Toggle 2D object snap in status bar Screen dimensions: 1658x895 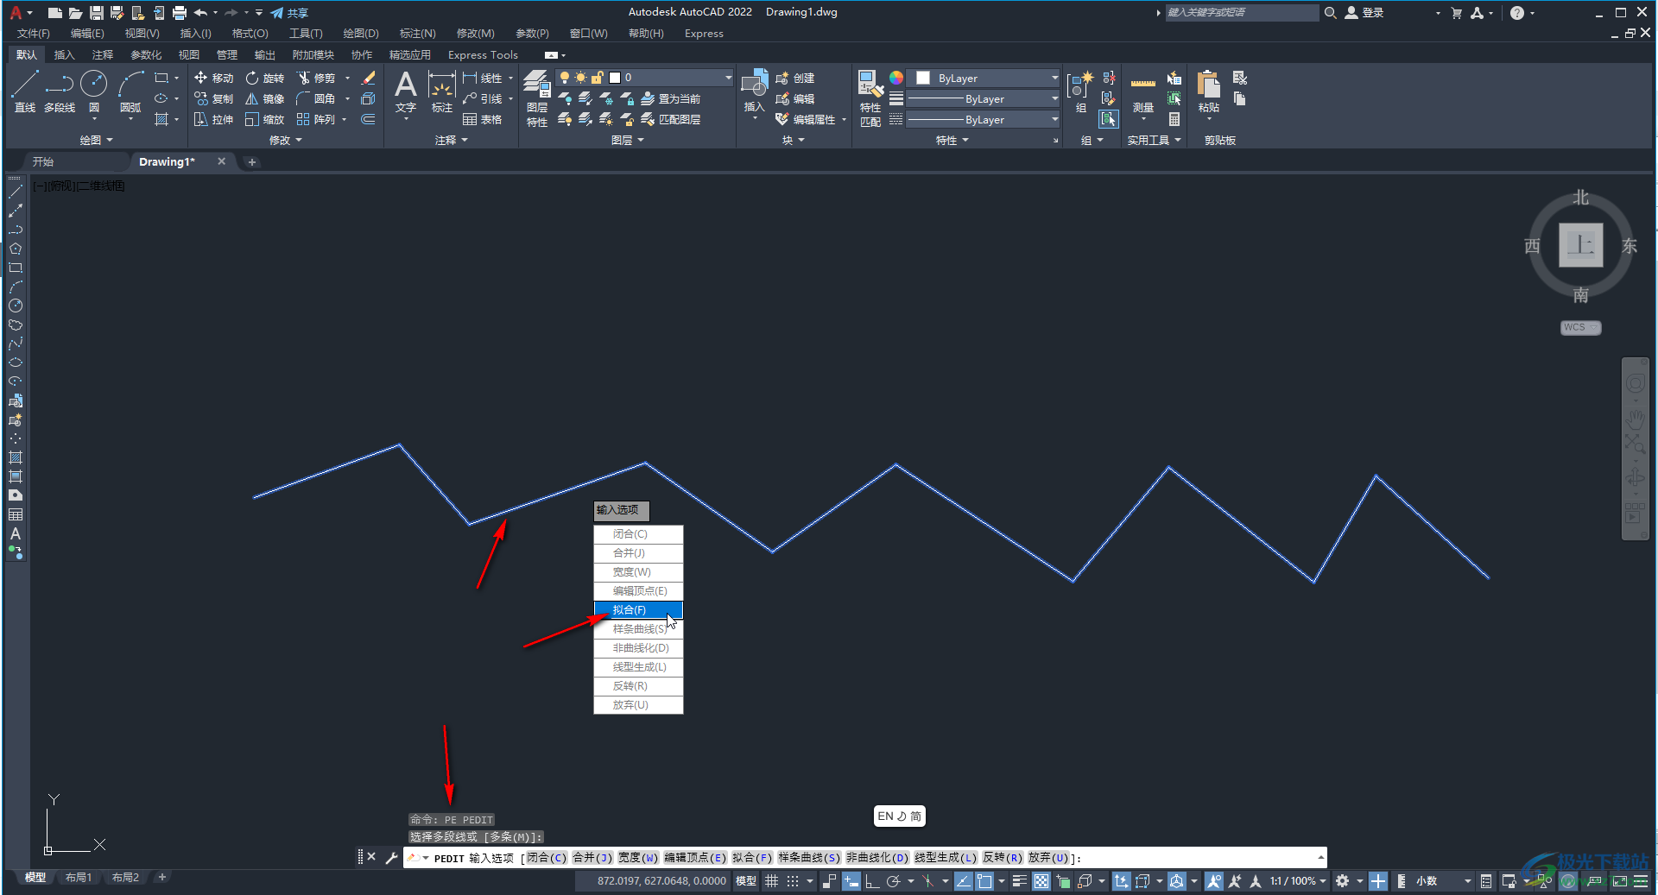[x=984, y=880]
